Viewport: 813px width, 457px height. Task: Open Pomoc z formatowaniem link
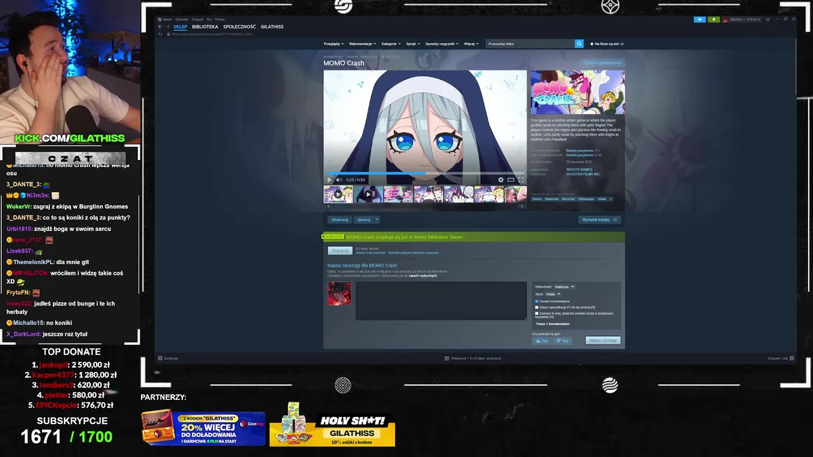point(553,324)
